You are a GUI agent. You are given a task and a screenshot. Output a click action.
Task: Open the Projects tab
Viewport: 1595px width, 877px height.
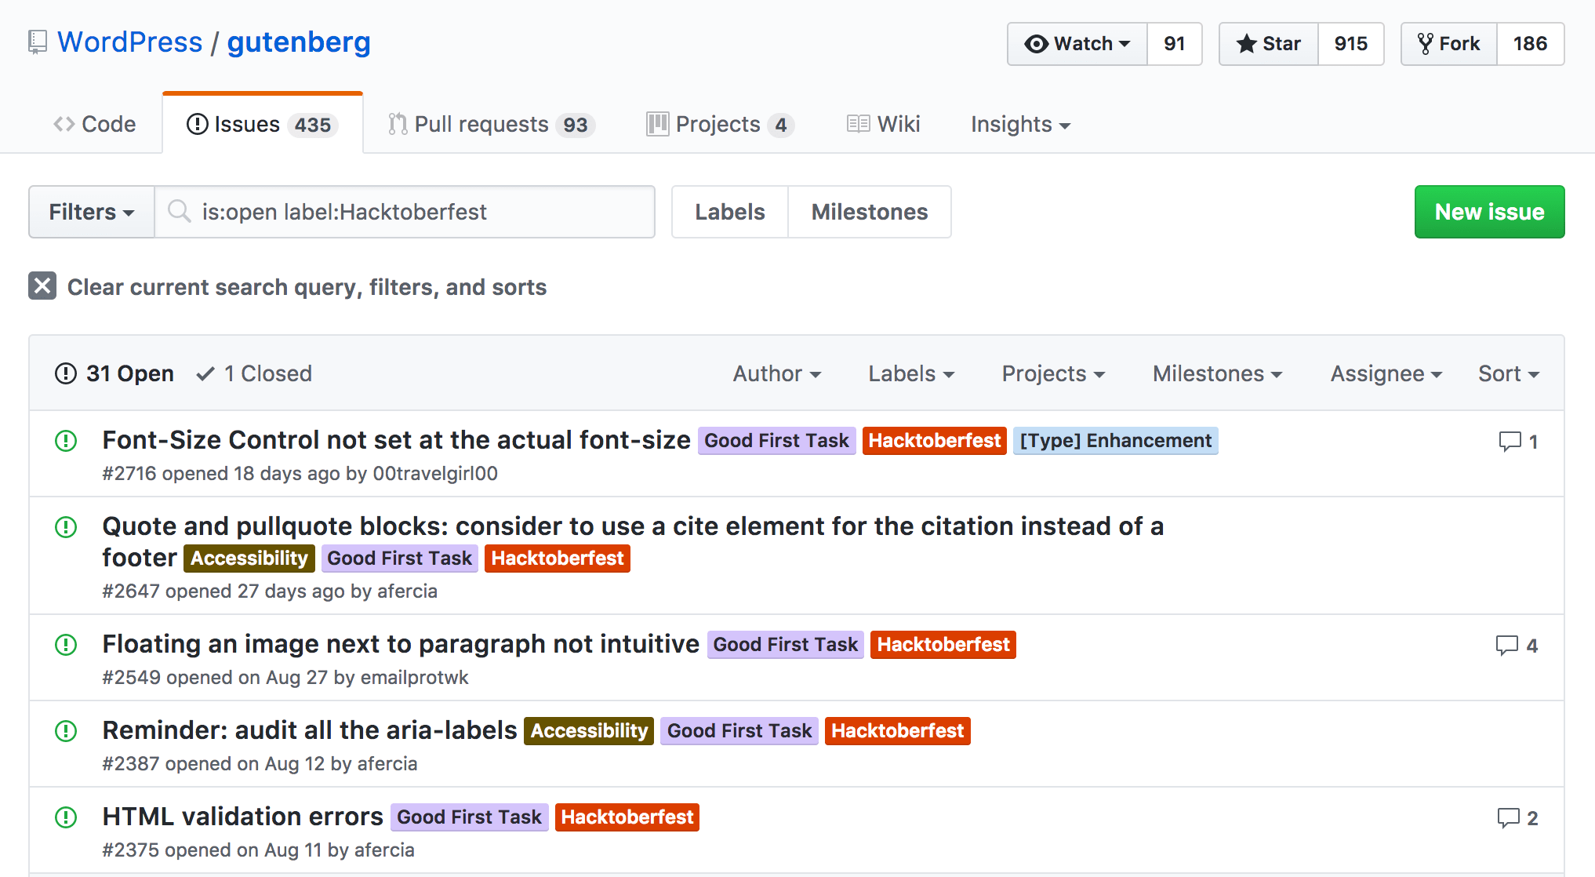point(719,124)
